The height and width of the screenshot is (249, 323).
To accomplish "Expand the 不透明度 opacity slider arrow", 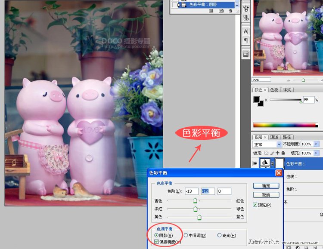I will point(317,144).
